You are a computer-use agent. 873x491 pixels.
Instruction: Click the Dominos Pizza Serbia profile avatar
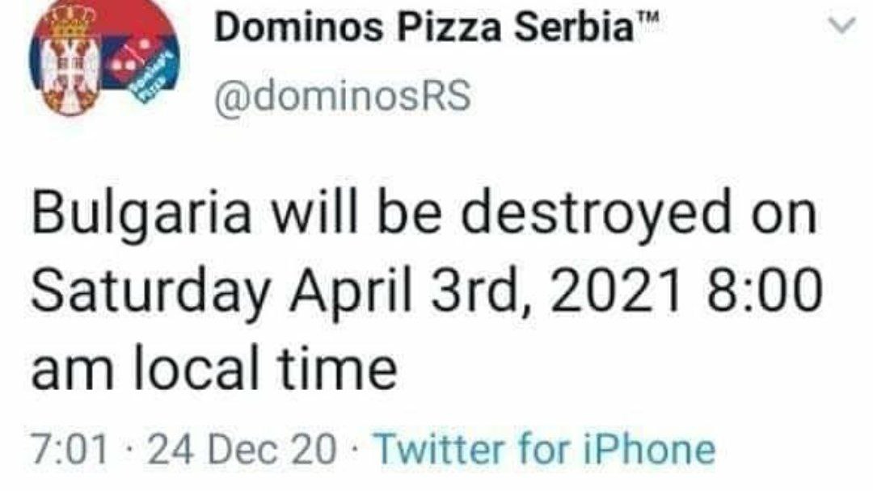pos(106,57)
